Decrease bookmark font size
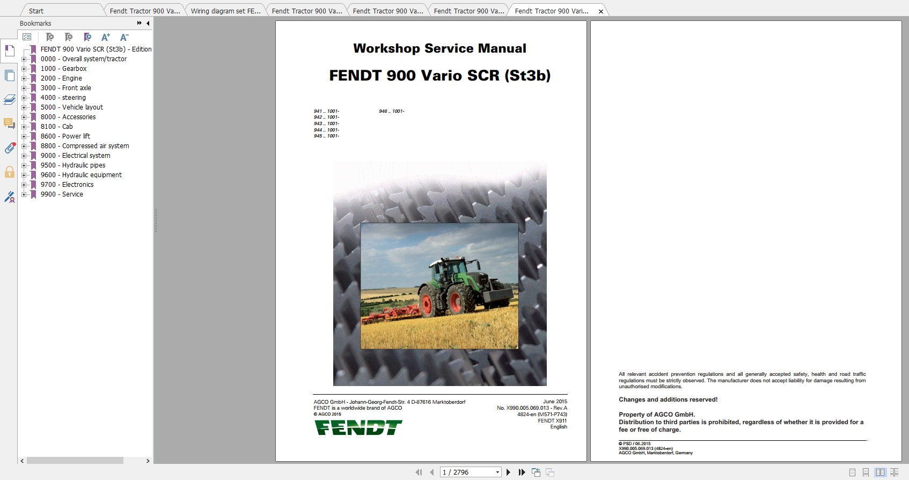Viewport: 909px width, 480px height. (124, 37)
